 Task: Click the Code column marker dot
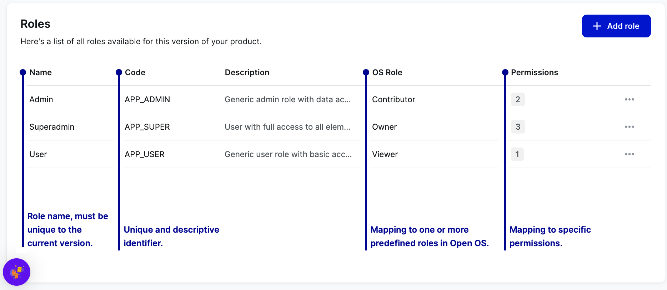coord(119,72)
